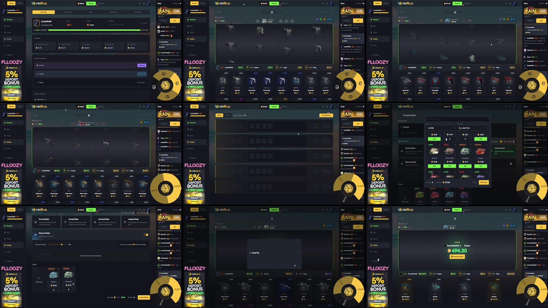
Task: Enable Terminal Mode on the battle options row
Action: (106, 222)
